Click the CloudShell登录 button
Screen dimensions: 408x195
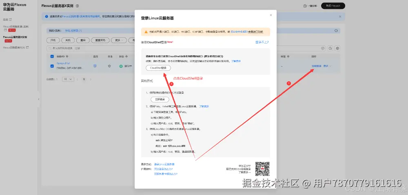(x=158, y=68)
